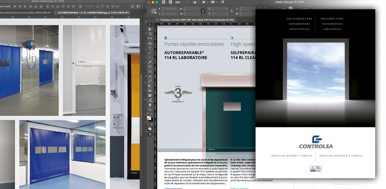This screenshot has height=189, width=386.
Task: Close the Catalogo Controlsa InDesign document tab
Action: 158,19
